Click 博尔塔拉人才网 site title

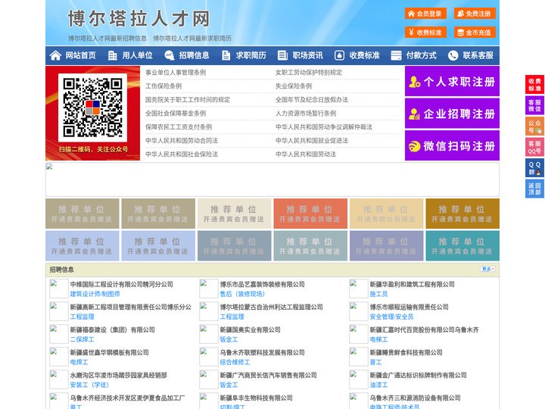pos(139,18)
